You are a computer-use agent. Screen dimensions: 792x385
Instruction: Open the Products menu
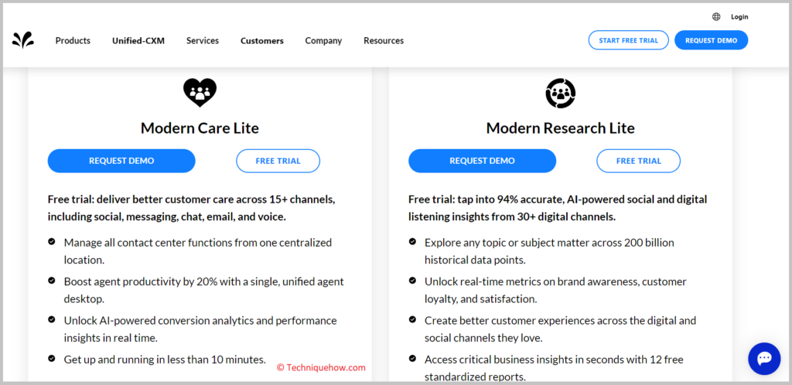coord(73,41)
